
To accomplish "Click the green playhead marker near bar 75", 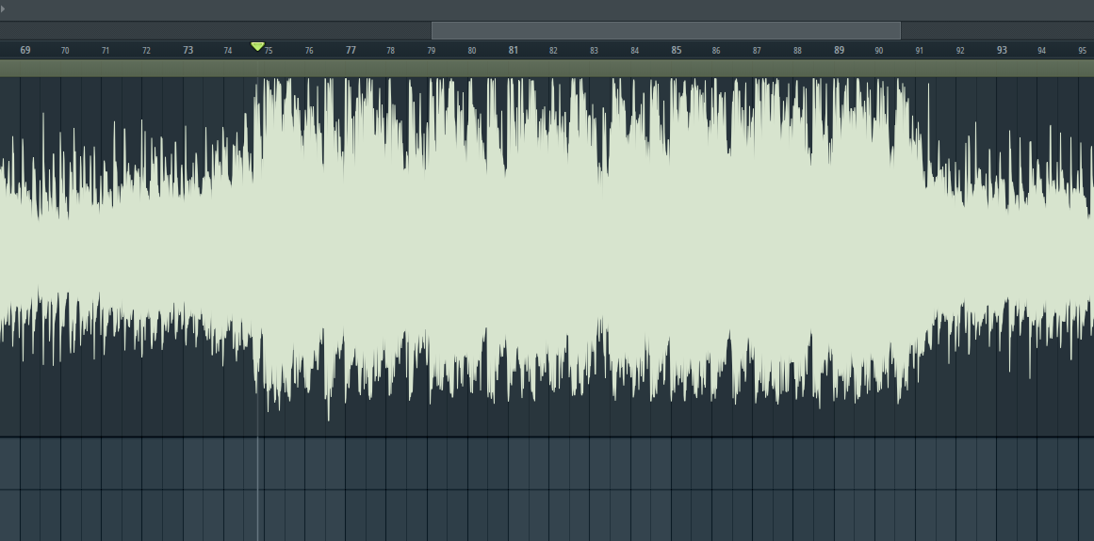I will click(257, 46).
